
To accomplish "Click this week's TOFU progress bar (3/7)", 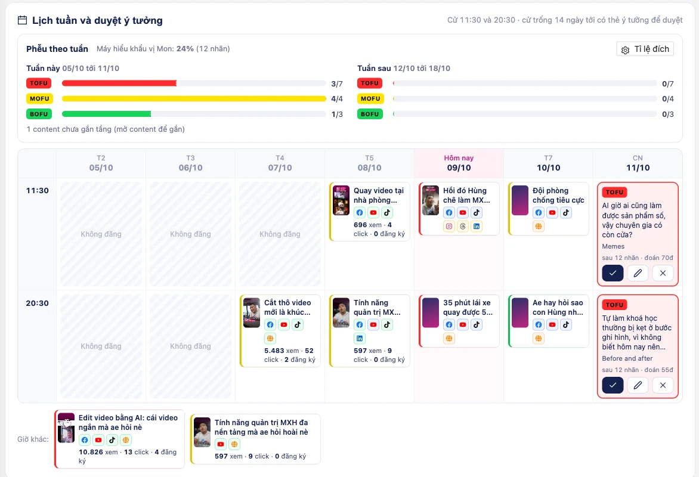I will (x=194, y=83).
